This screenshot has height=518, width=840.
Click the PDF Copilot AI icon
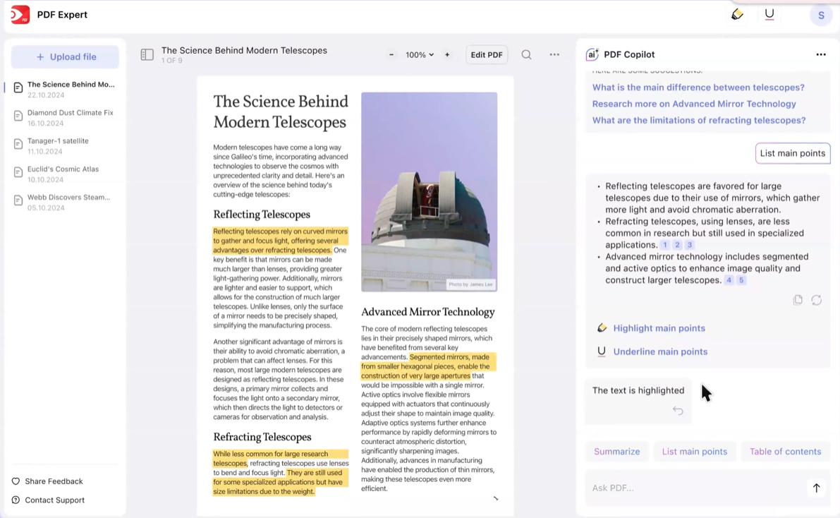click(x=592, y=55)
